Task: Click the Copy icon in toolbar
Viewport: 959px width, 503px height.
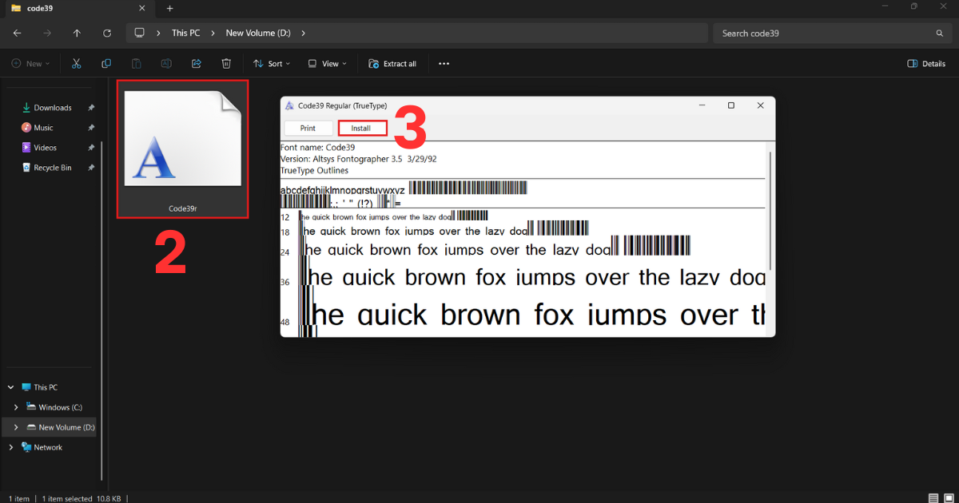Action: point(106,64)
